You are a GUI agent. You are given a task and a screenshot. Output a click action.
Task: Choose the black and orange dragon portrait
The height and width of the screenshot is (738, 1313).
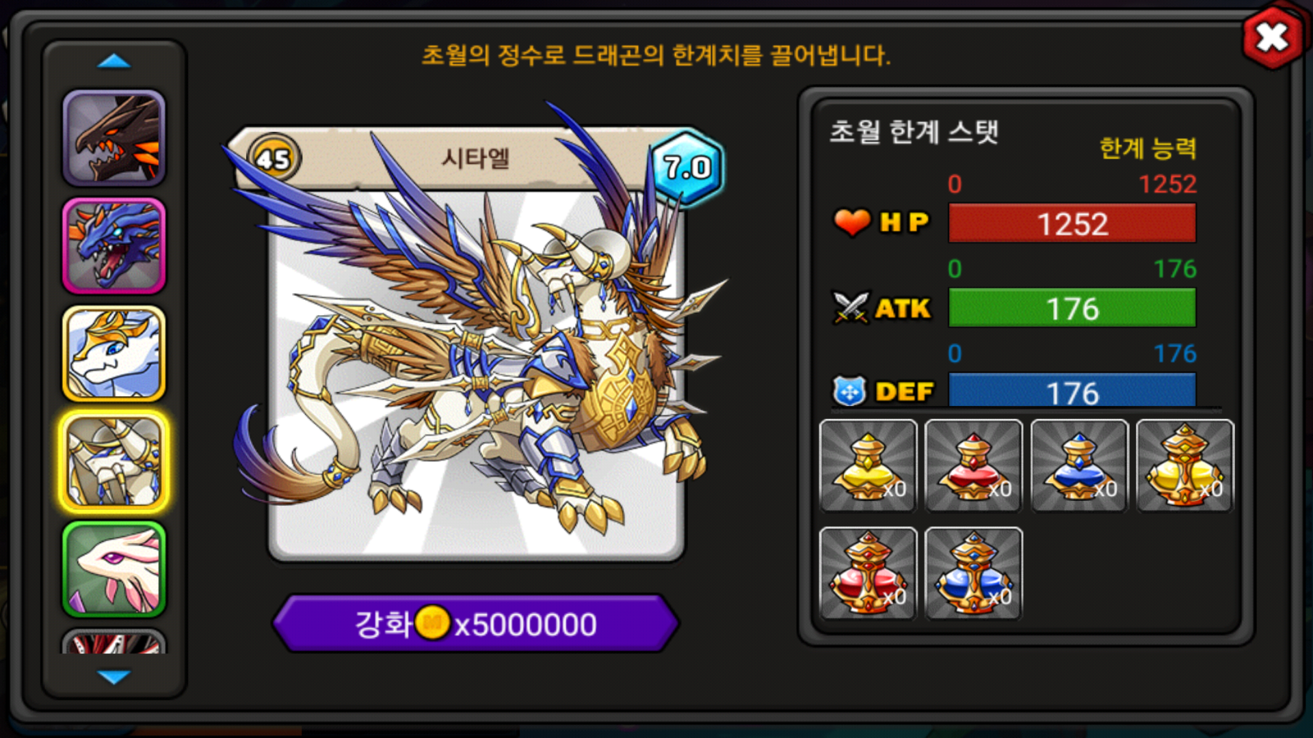click(114, 138)
